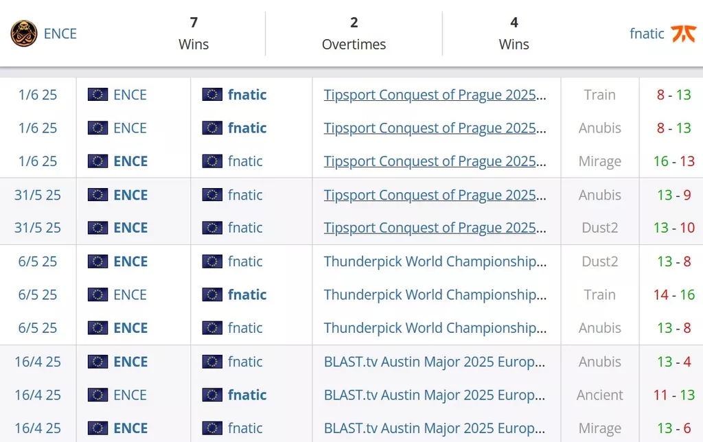This screenshot has height=442, width=703.
Task: Click fnatic's flag in the Mirage 16-13 row
Action: (212, 161)
